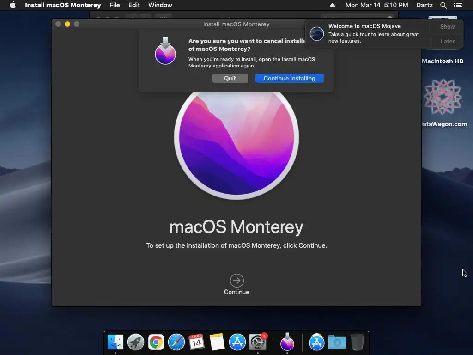Select the Macintosh HD desktop label
Viewport: 473px width, 355px height.
[442, 61]
